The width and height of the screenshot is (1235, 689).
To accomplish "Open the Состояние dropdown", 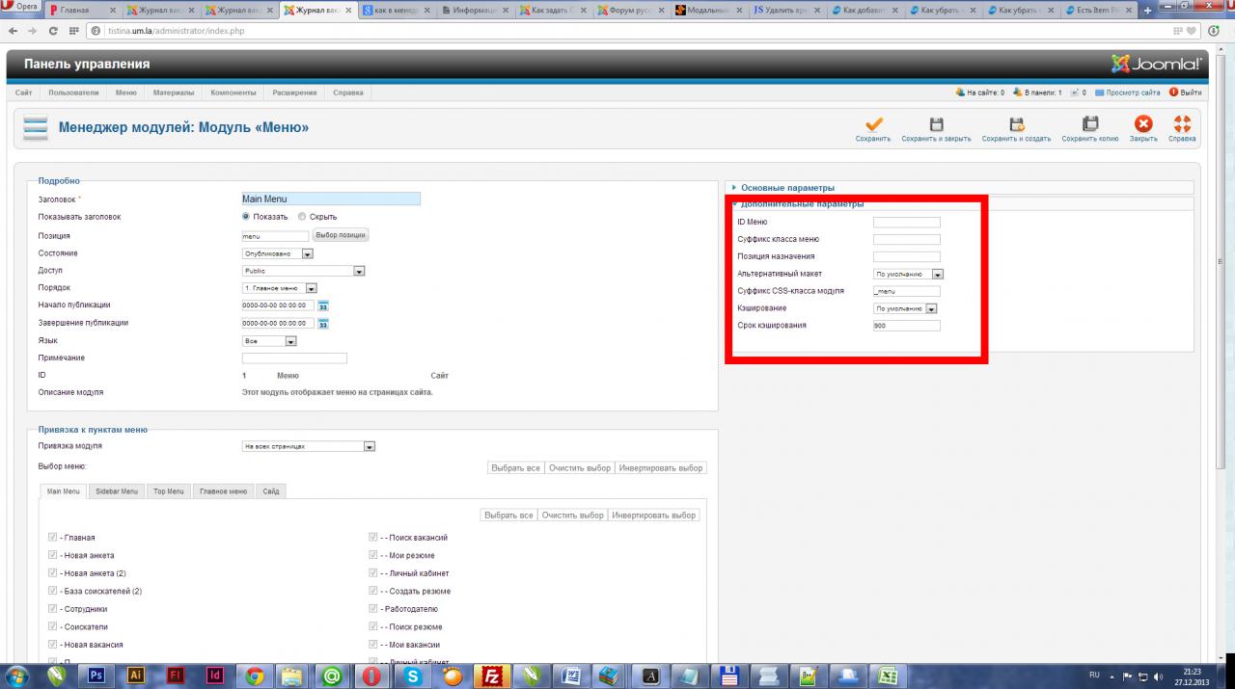I will (278, 253).
